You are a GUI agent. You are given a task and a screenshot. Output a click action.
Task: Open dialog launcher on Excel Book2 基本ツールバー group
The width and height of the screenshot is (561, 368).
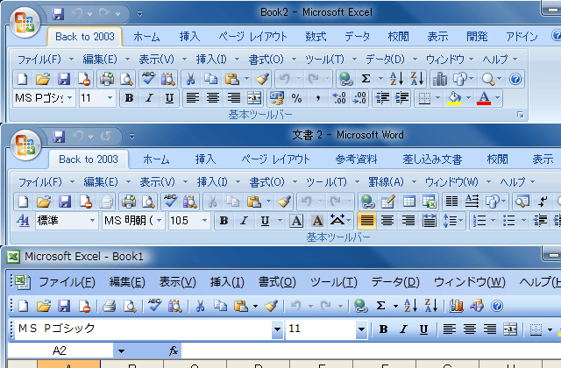(x=520, y=115)
